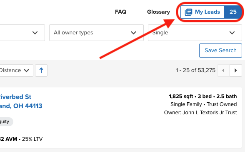This screenshot has width=245, height=152.
Task: Click the OH 44113 address line
Action: coord(21,106)
